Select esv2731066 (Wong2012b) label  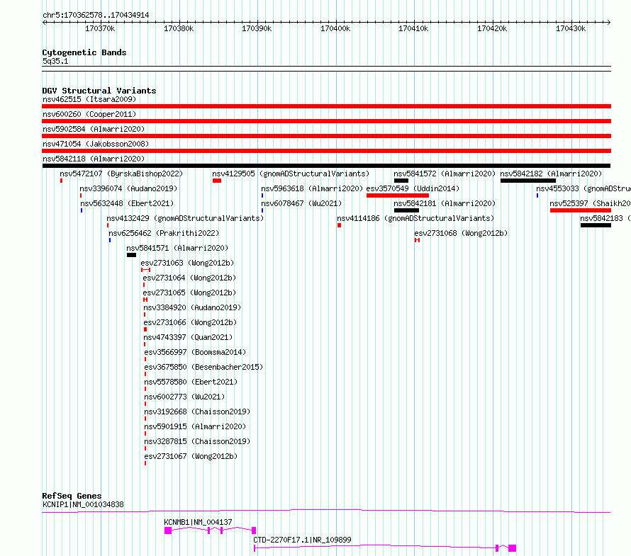pos(190,322)
